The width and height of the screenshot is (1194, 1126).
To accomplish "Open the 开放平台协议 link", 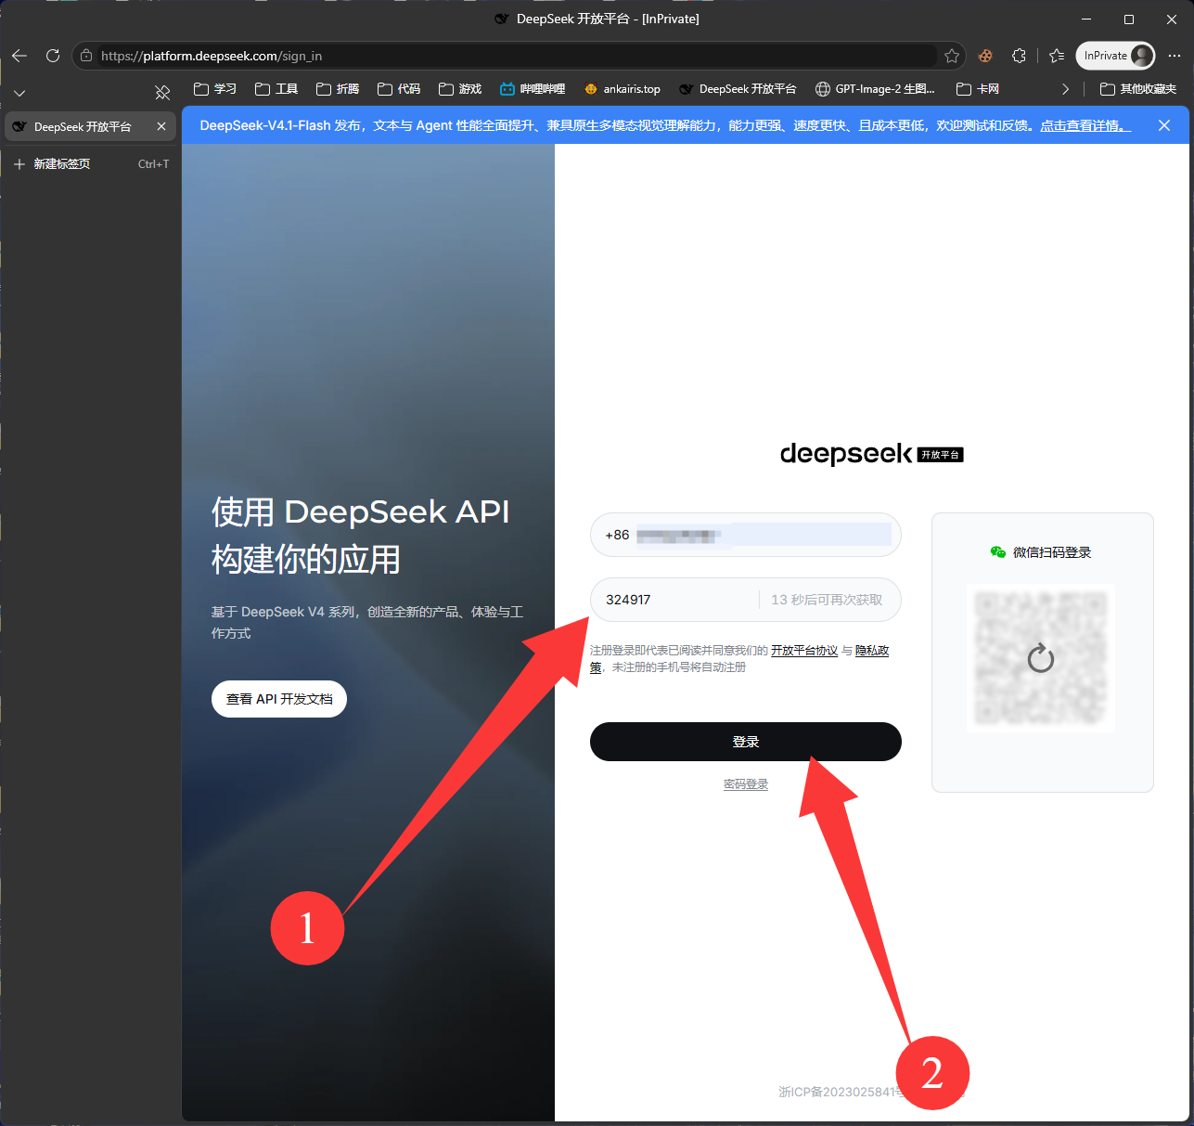I will 804,651.
